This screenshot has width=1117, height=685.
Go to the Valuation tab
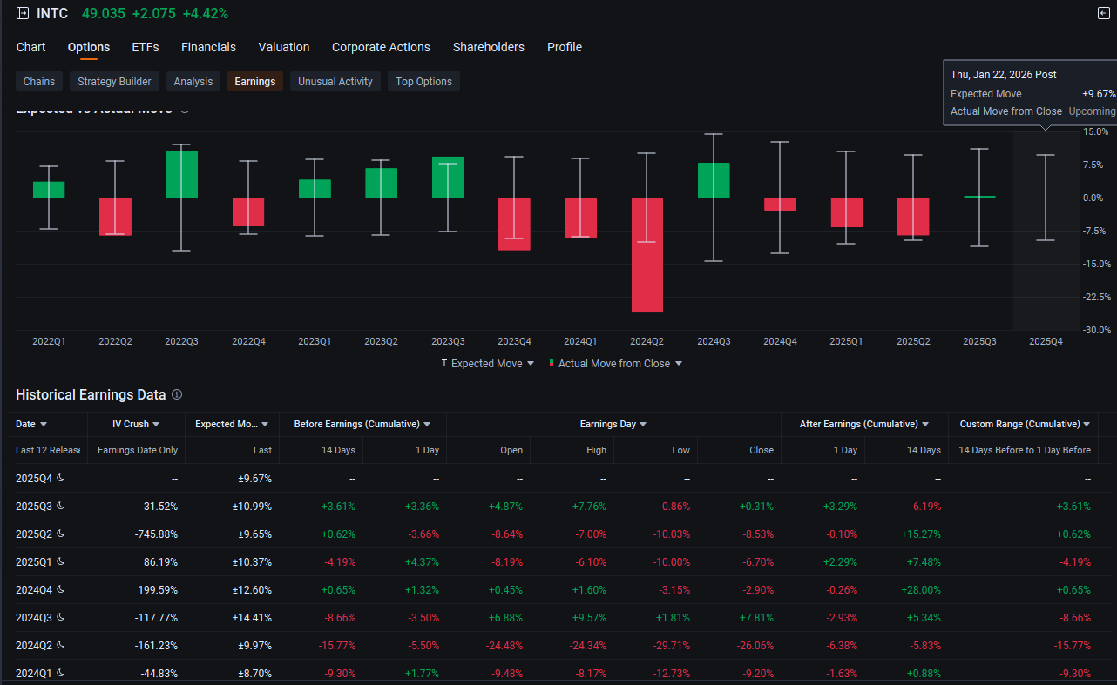pos(284,47)
